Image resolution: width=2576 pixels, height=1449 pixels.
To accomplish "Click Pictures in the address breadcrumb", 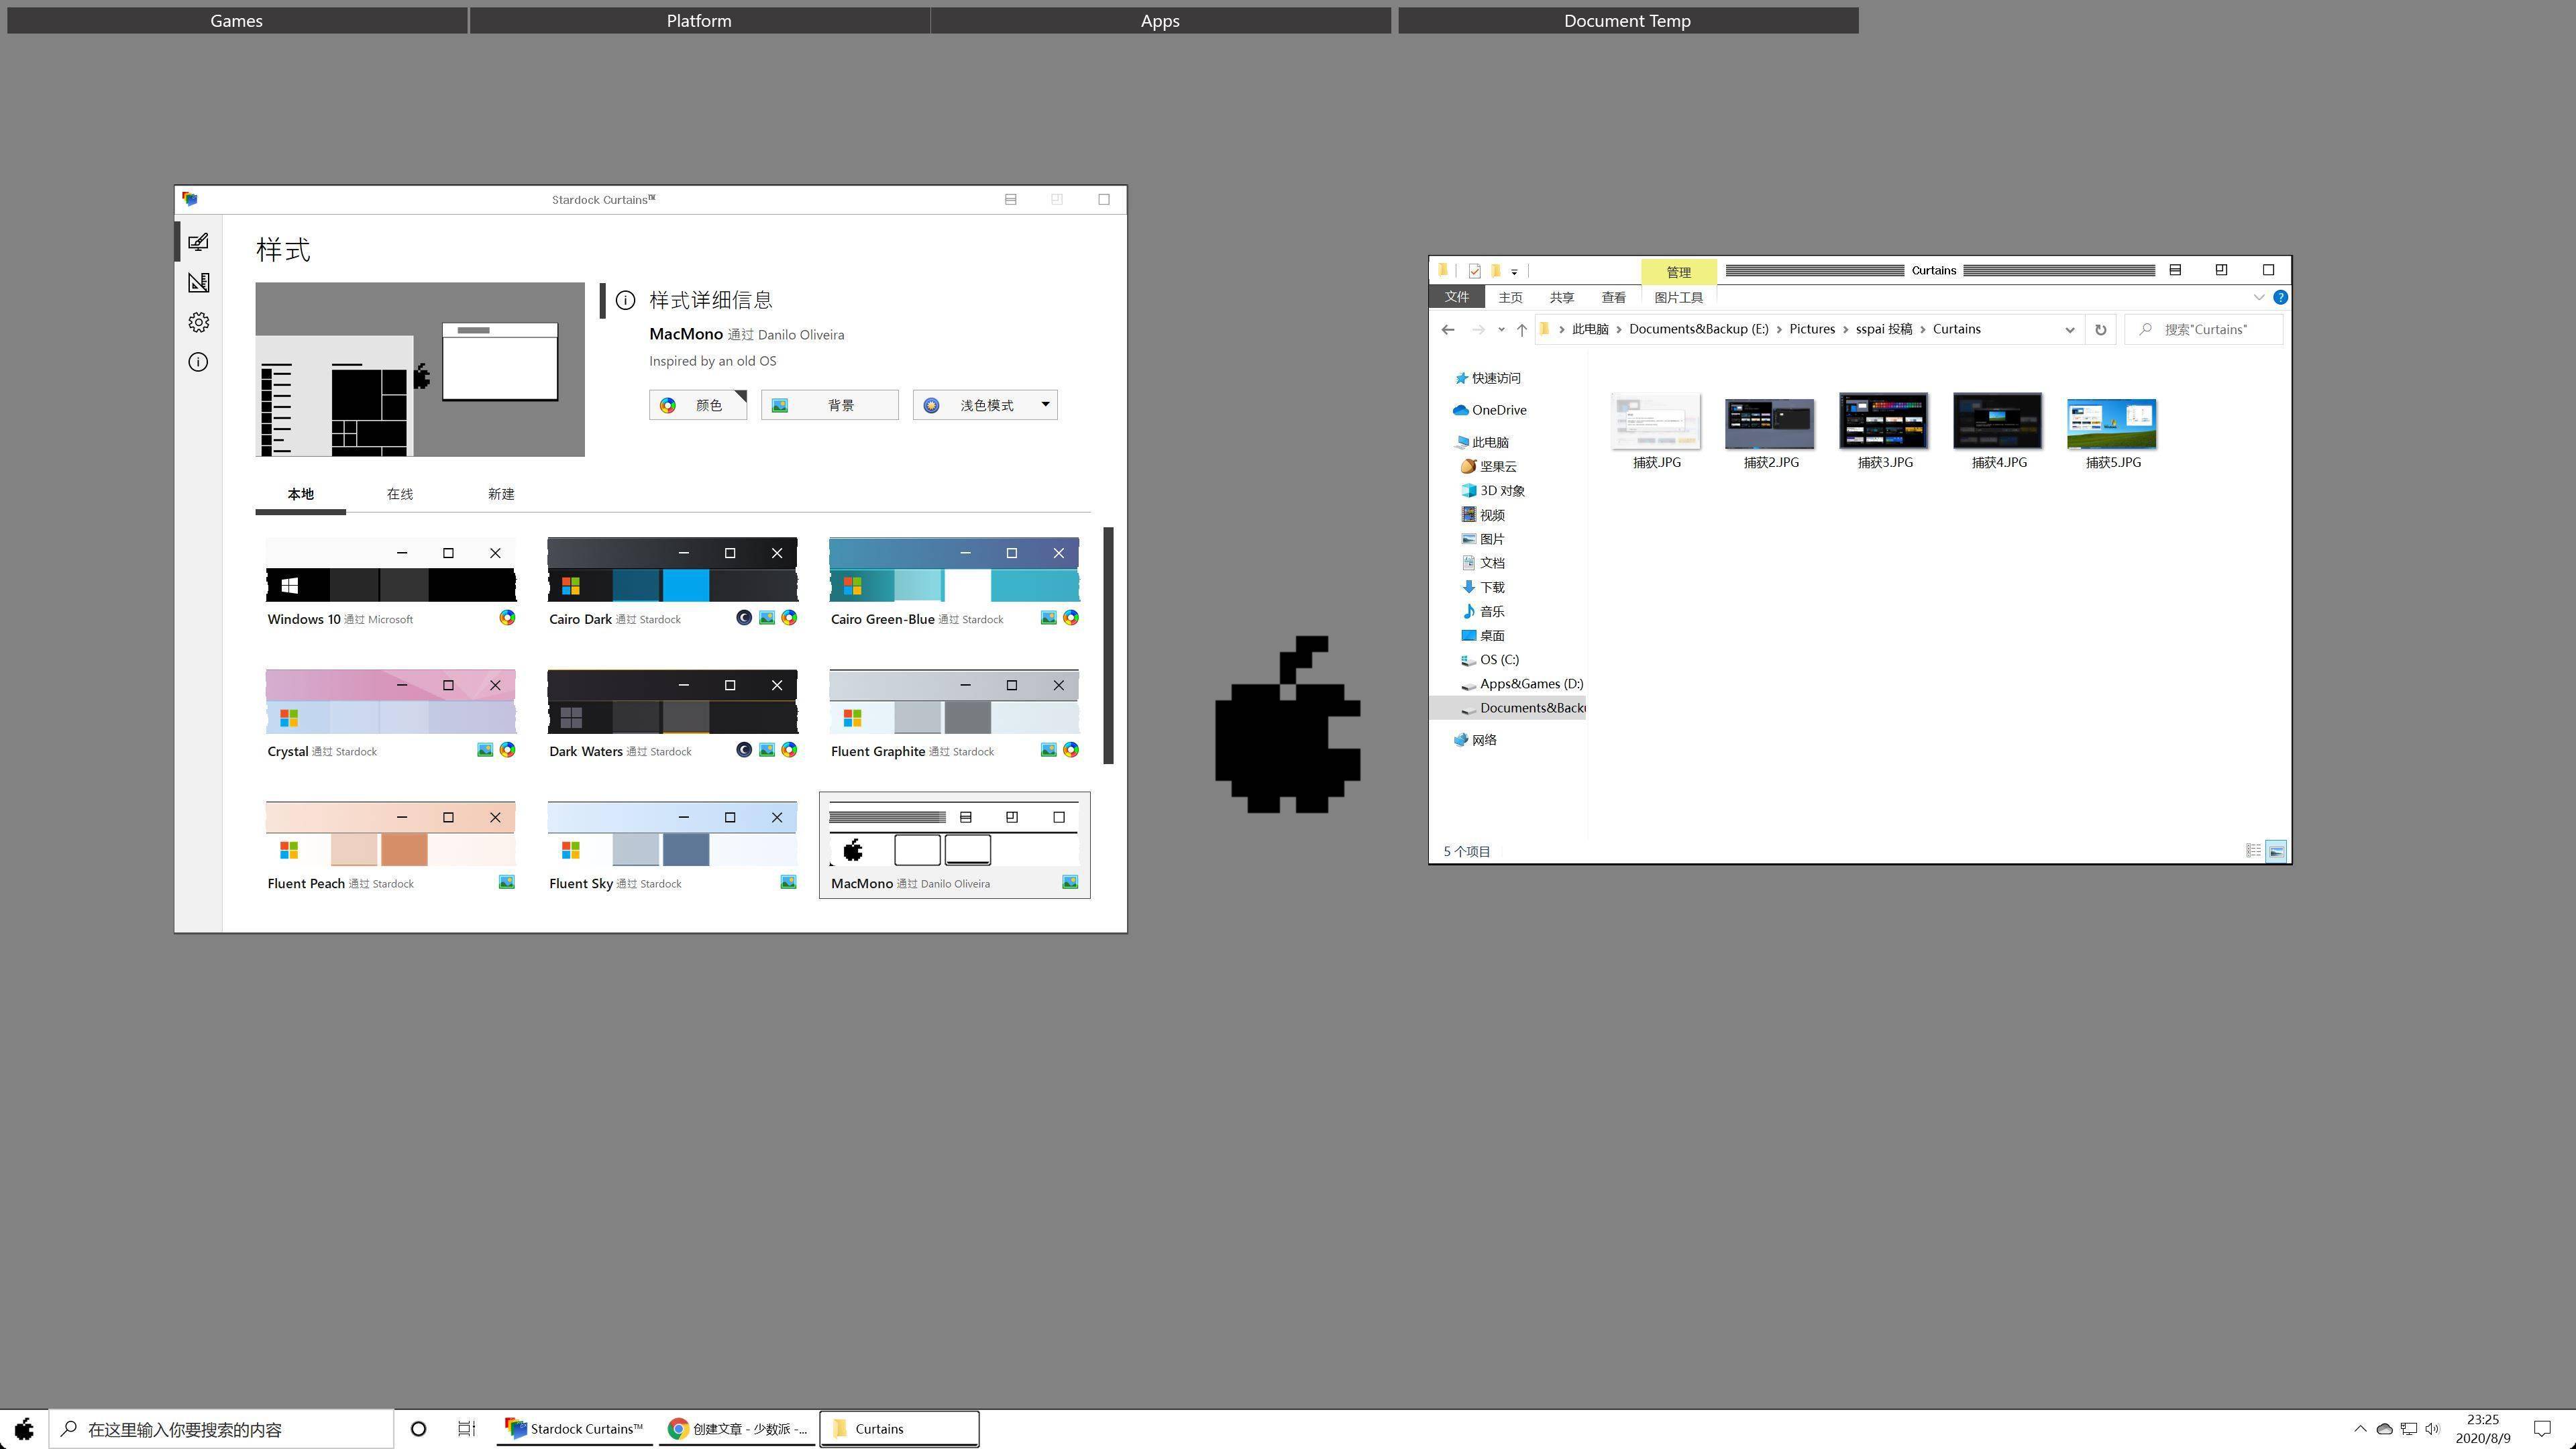I will [x=1812, y=329].
